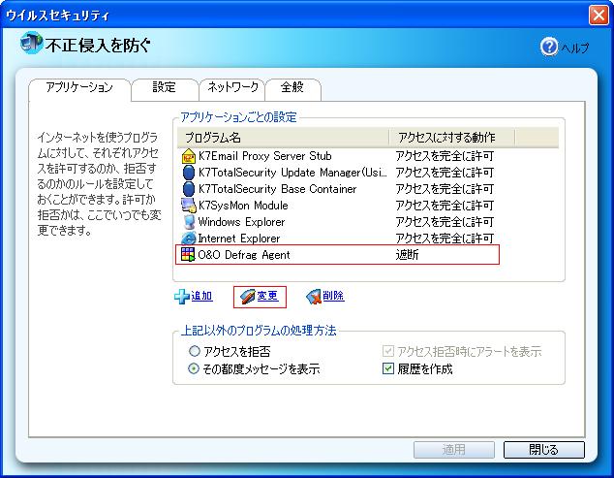Close the ウイルスセキュリティ window
The width and height of the screenshot is (614, 478).
click(599, 16)
